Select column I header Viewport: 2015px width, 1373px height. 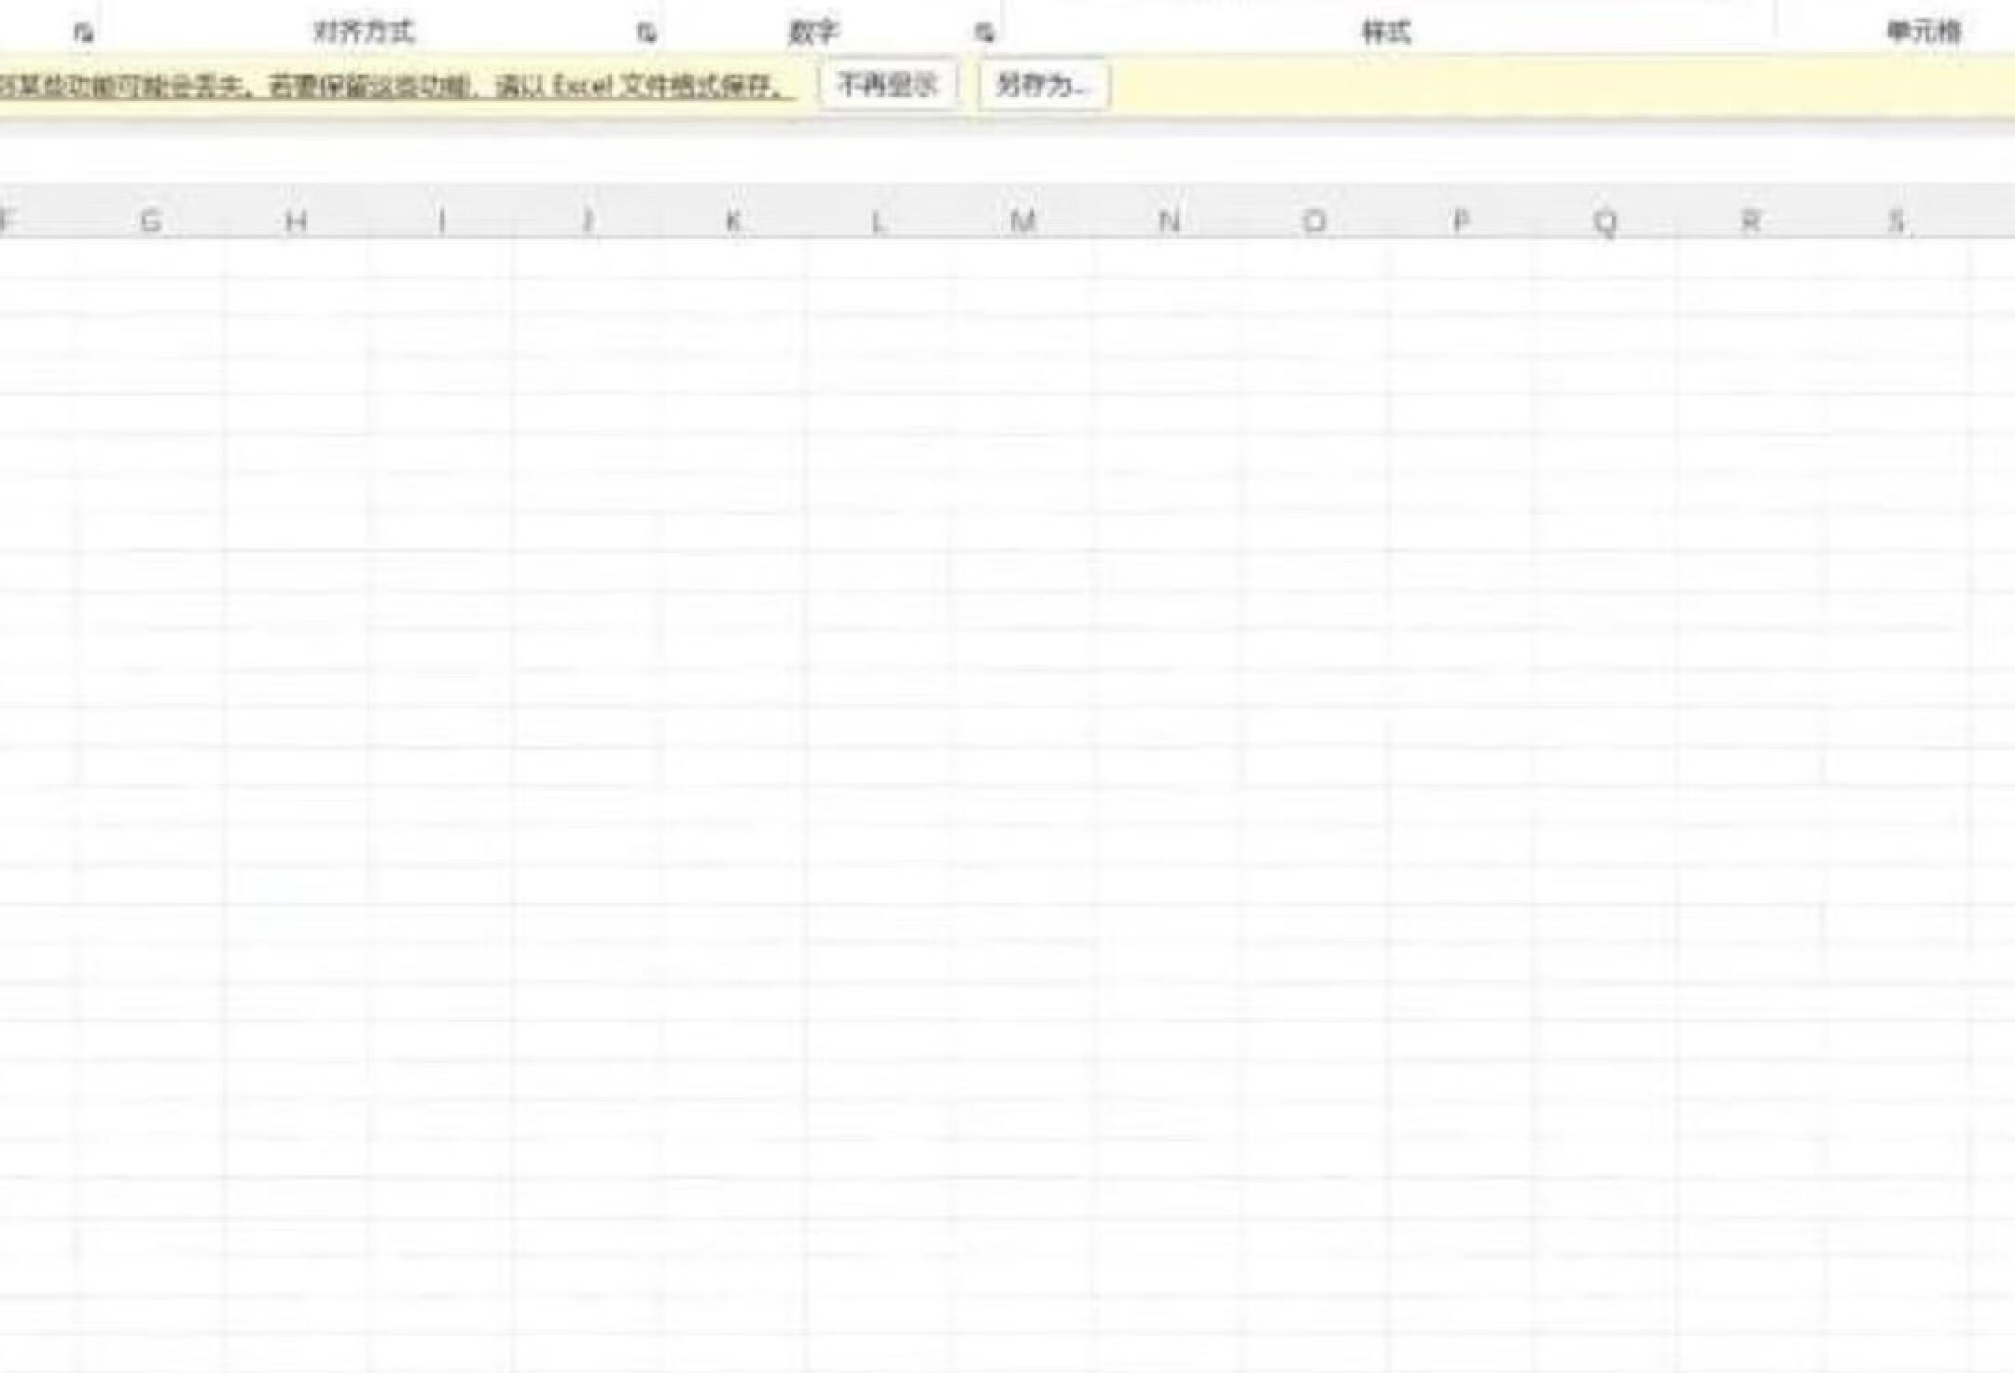[x=442, y=221]
